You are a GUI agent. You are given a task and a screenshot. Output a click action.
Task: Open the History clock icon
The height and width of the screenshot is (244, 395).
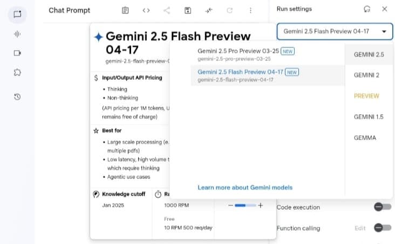(17, 97)
